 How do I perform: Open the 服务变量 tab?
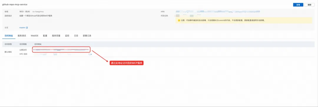tap(56, 36)
